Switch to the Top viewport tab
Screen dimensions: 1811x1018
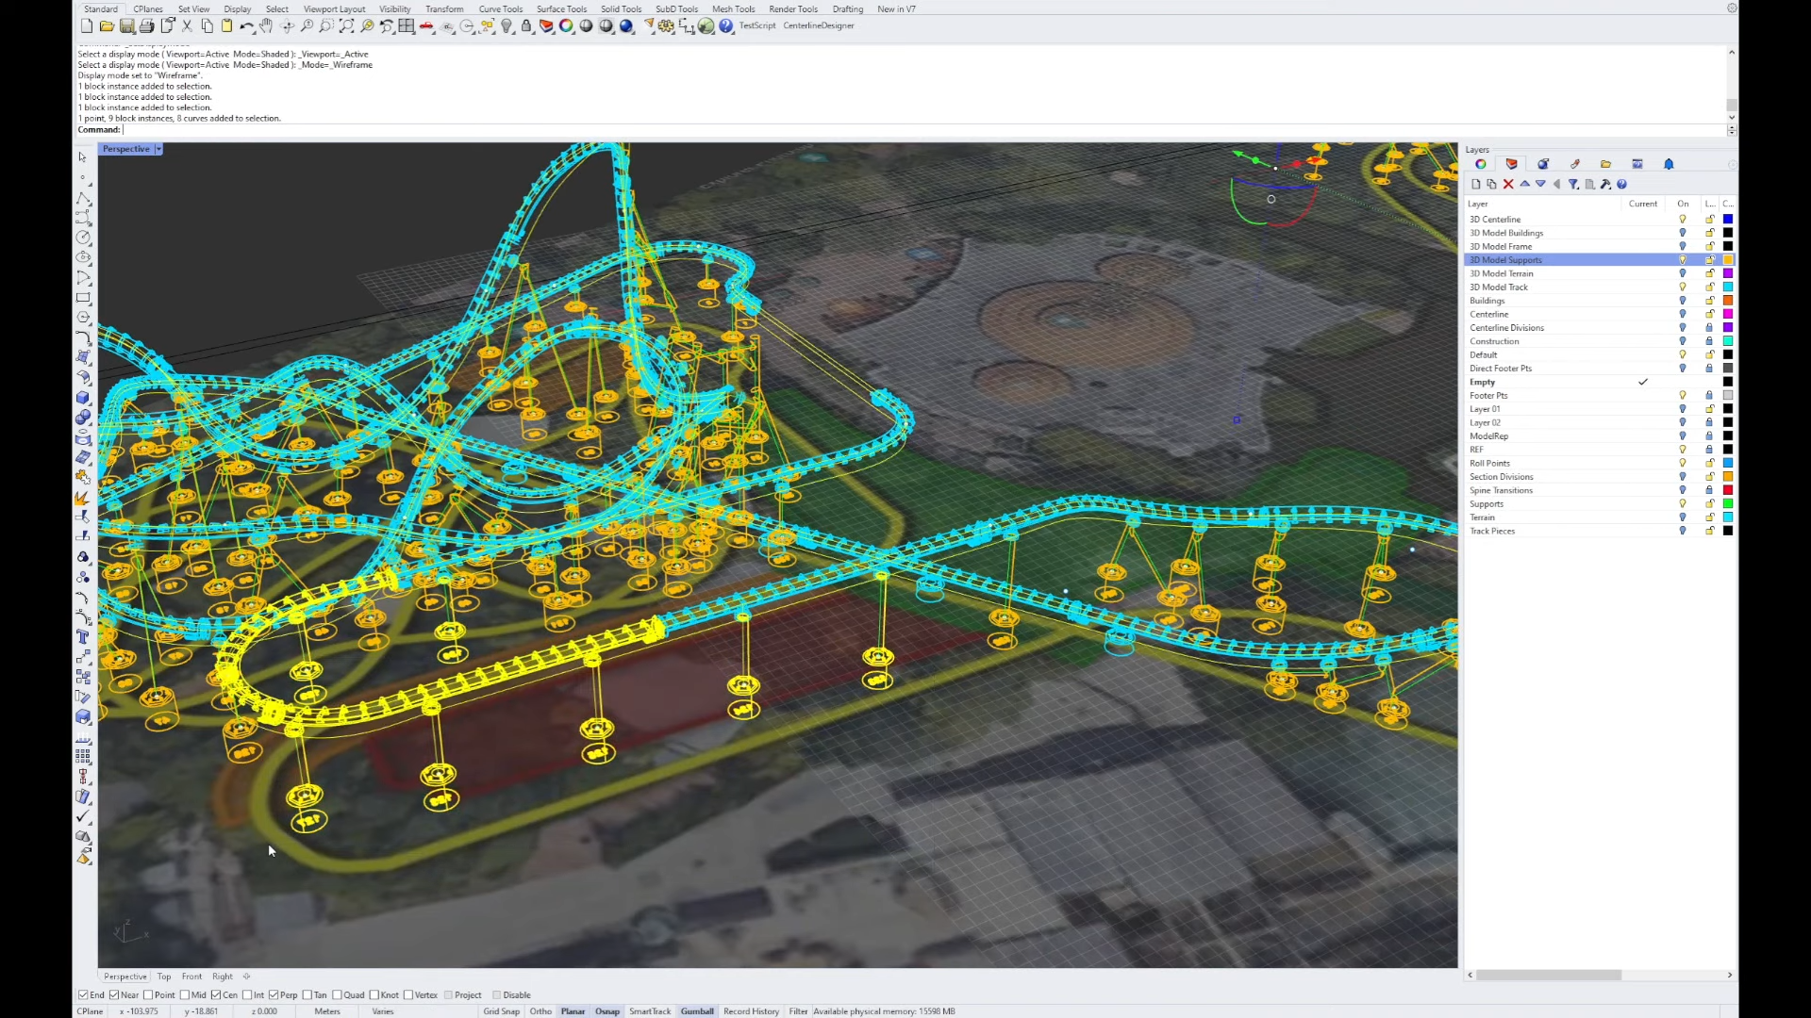pyautogui.click(x=164, y=977)
